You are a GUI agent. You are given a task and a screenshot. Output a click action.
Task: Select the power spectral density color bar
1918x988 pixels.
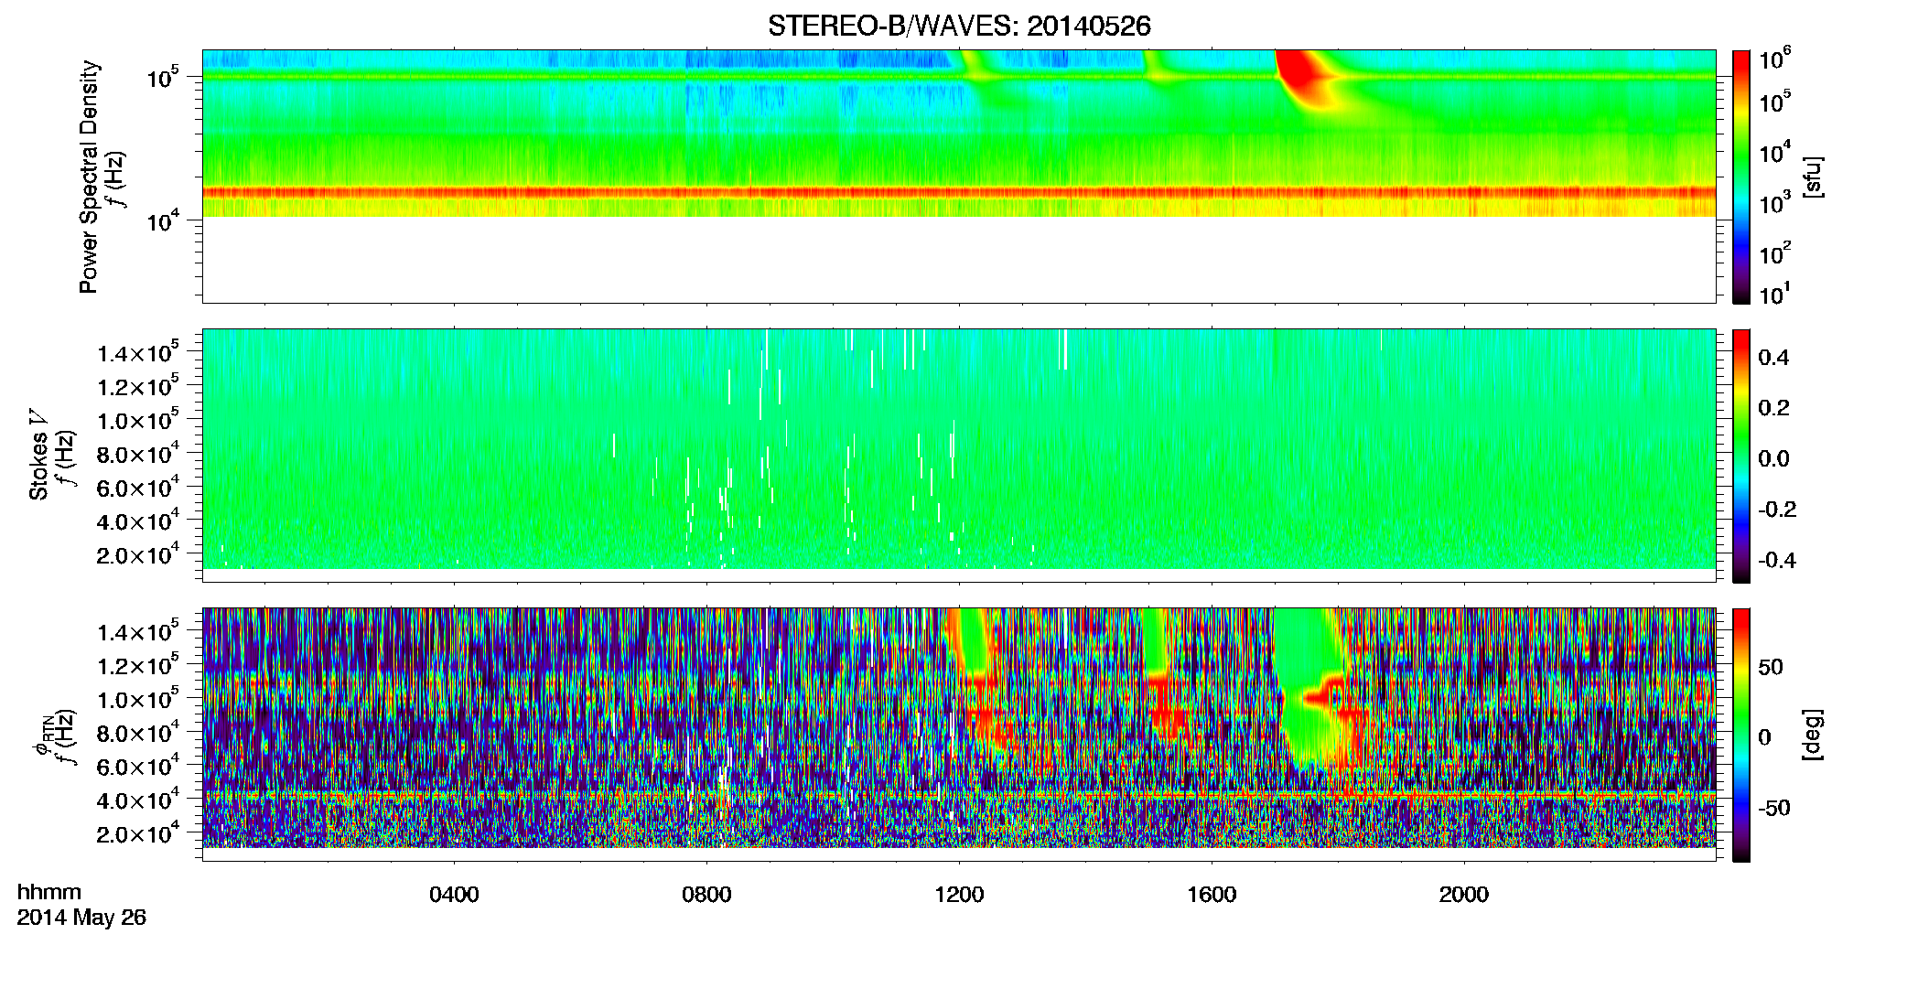pyautogui.click(x=1741, y=177)
